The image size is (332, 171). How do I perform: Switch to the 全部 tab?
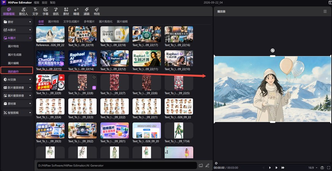[41, 22]
